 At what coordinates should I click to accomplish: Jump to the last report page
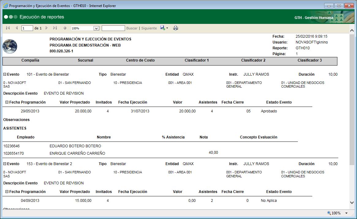[55, 28]
